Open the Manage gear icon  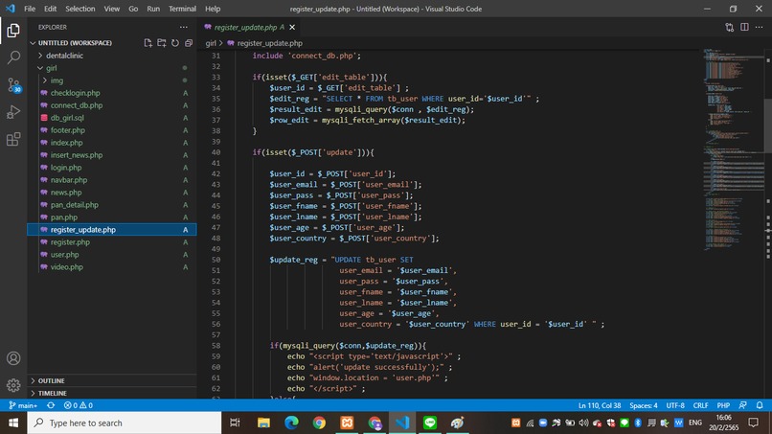pos(13,385)
